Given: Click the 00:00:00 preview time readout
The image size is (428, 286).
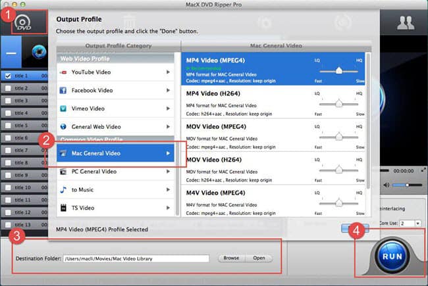Looking at the screenshot, I should [403, 171].
